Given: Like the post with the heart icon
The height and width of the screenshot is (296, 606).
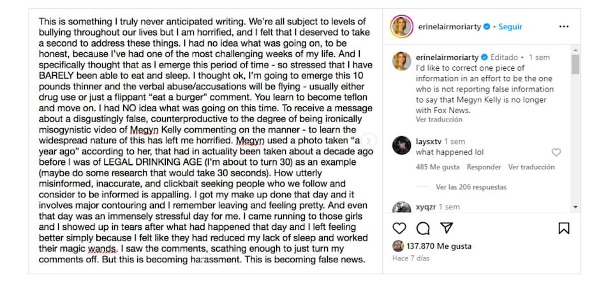Looking at the screenshot, I should [x=399, y=228].
